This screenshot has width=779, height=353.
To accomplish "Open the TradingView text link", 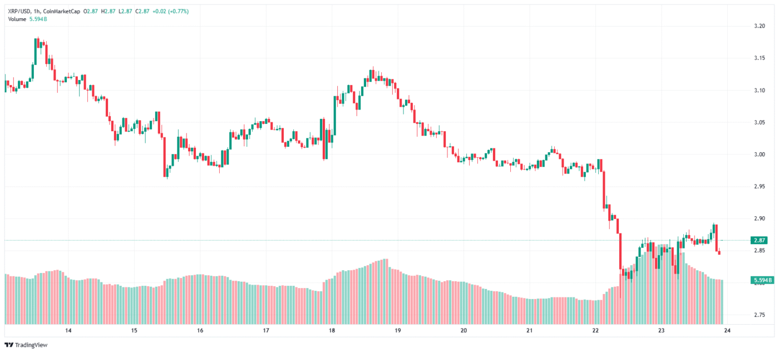I will click(x=31, y=345).
